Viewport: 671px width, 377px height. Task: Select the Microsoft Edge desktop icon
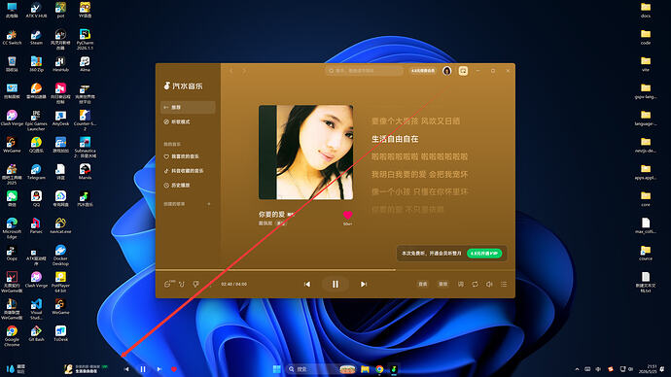click(12, 227)
